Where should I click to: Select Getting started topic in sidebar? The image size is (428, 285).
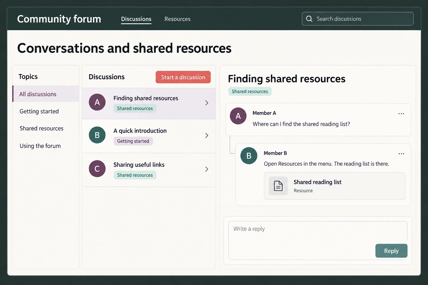coord(39,111)
